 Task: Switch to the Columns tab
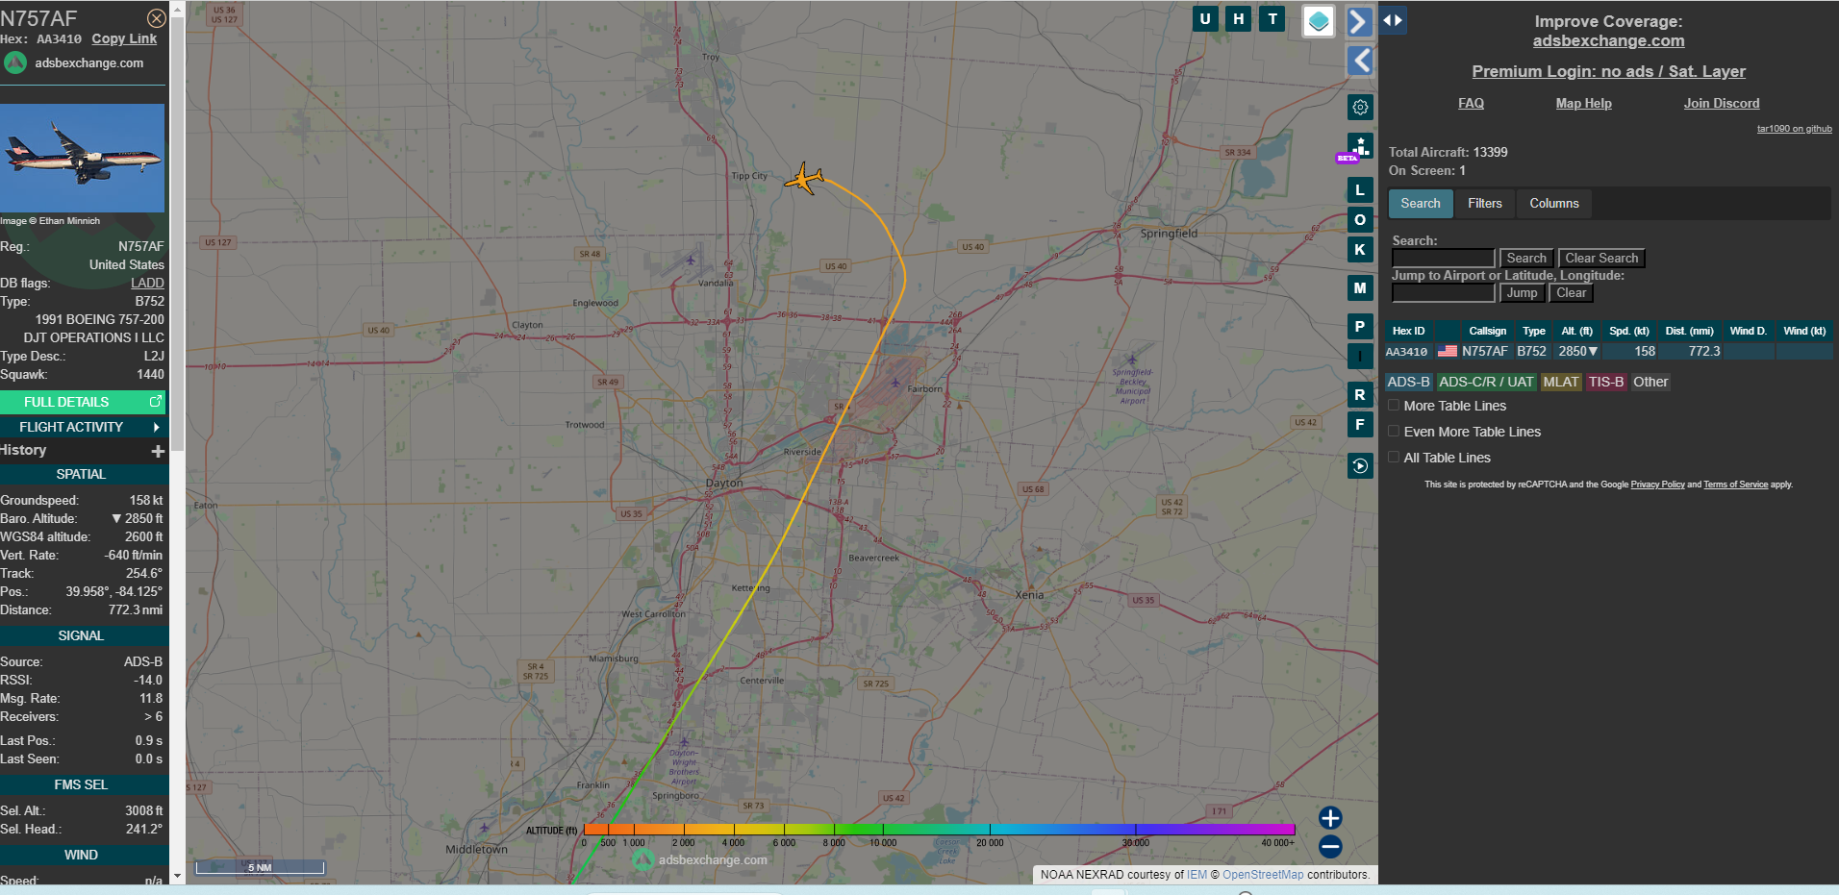[x=1554, y=204]
